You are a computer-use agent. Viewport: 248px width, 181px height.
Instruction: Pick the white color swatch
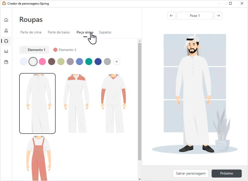[x=33, y=62]
